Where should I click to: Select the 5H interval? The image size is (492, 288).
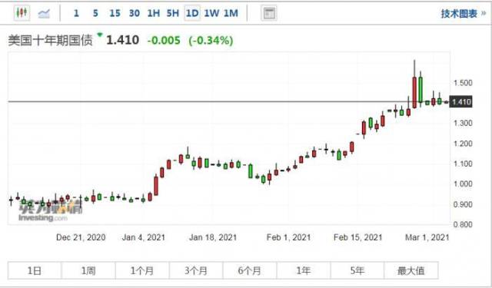[172, 13]
